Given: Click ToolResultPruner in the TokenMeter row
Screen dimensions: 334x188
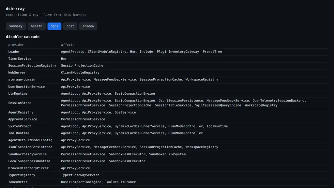Looking at the screenshot, I should tap(120, 182).
